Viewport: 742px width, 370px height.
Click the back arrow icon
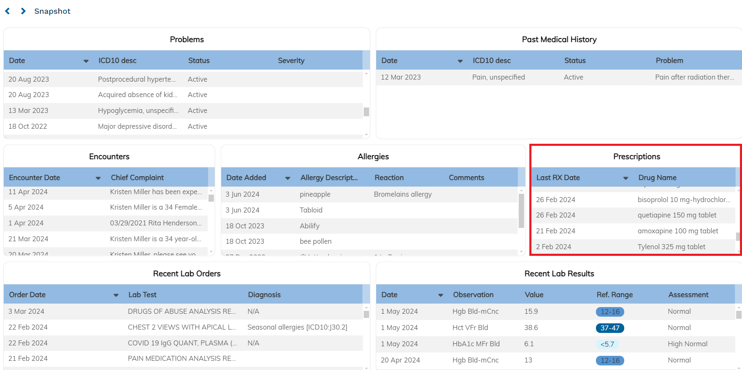(7, 11)
